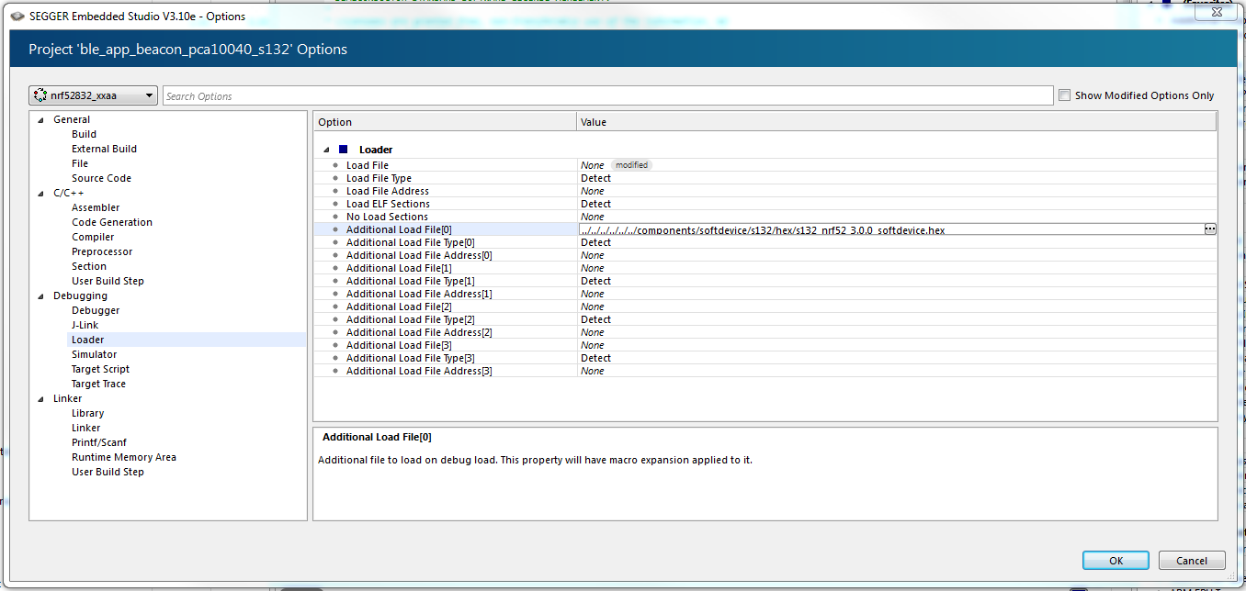Select Additional Load File Address[1] row

tap(765, 294)
